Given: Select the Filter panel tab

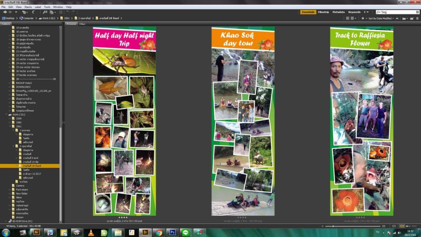Looking at the screenshot, I should pyautogui.click(x=82, y=24).
